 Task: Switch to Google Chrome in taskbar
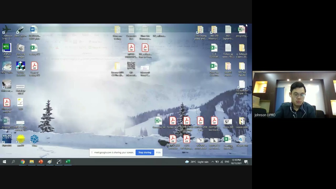23,162
